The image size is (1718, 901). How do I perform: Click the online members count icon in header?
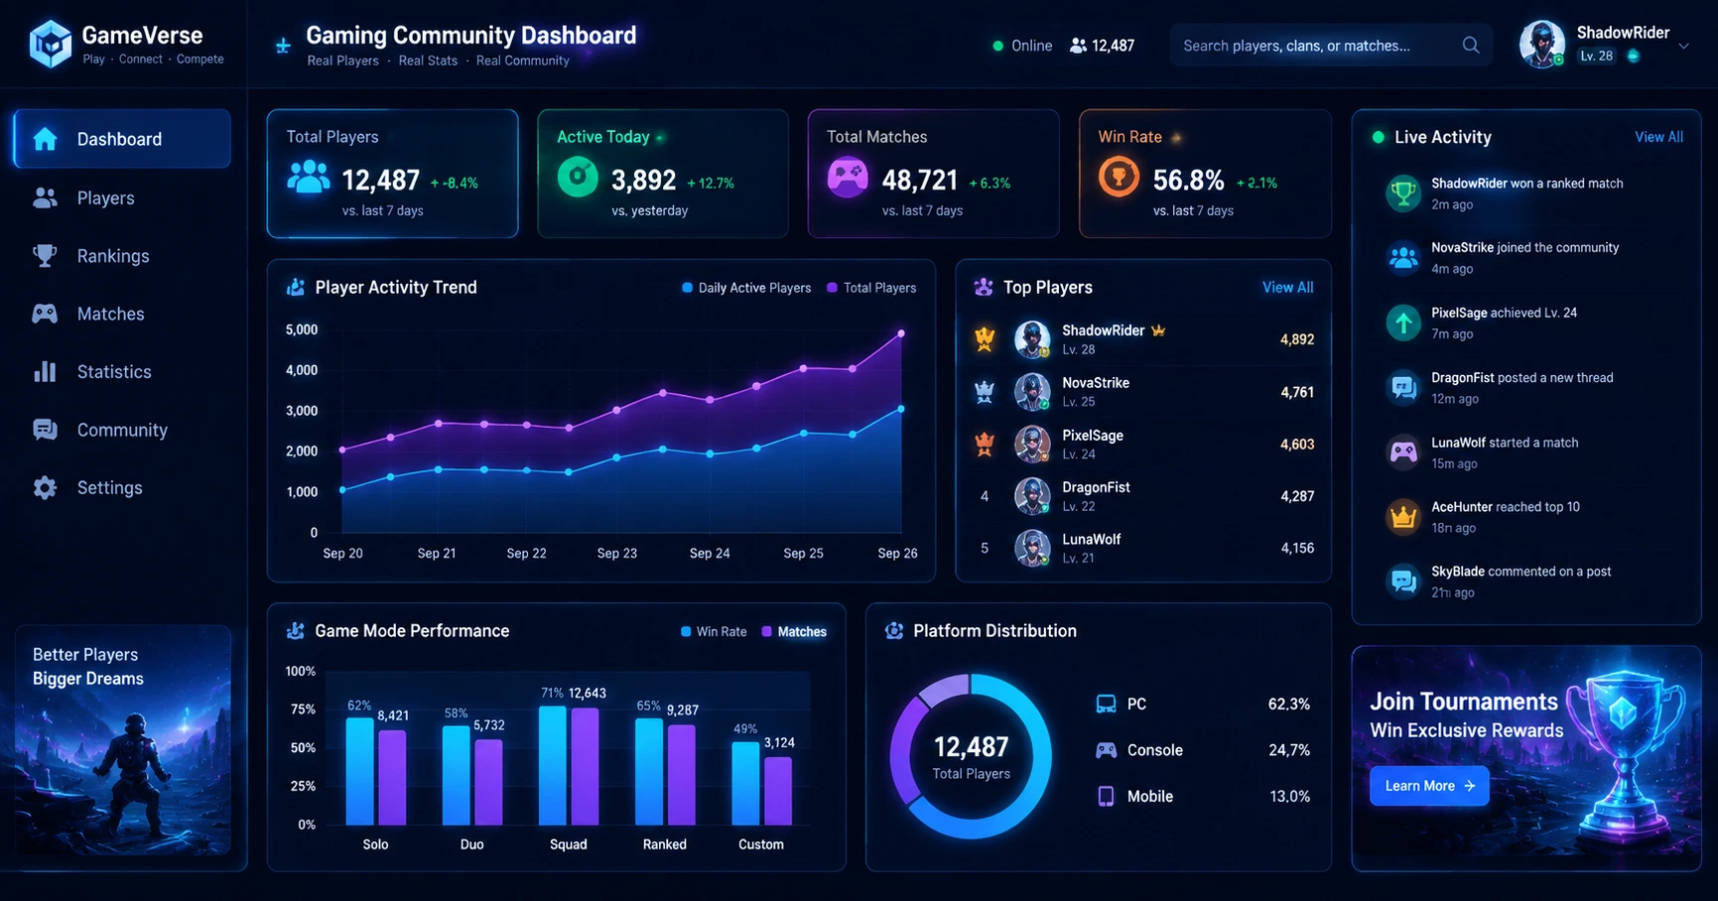[x=1078, y=46]
